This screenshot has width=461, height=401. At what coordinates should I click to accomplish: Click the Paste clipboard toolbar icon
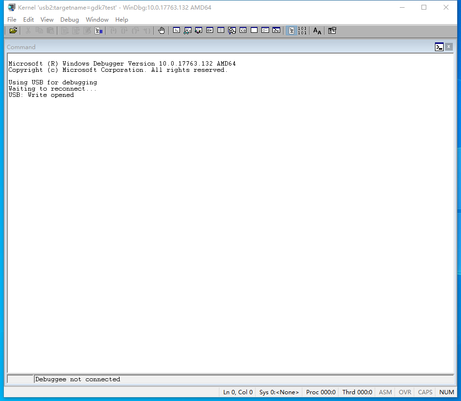pos(50,30)
